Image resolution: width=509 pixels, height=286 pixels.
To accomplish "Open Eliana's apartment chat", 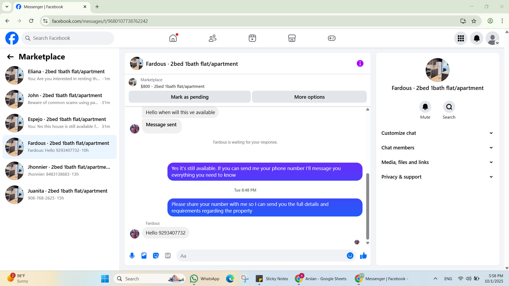I will pyautogui.click(x=60, y=75).
